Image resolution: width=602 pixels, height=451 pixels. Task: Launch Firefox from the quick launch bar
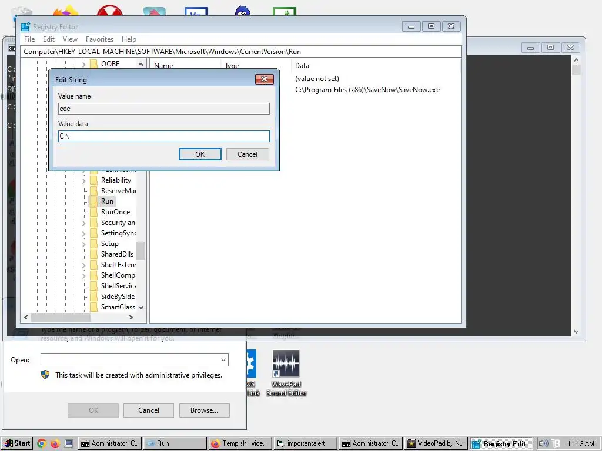tap(55, 443)
